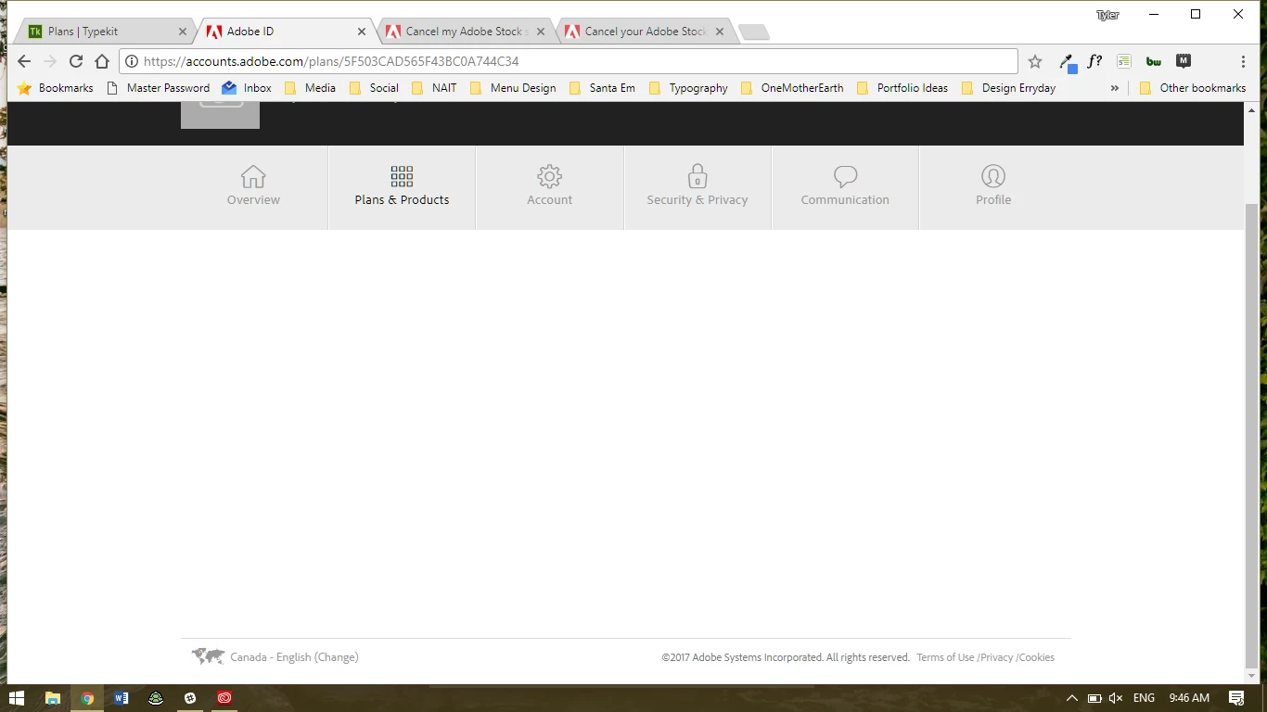The image size is (1267, 712).
Task: Click the user avatar thumbnail in header
Action: tap(220, 116)
